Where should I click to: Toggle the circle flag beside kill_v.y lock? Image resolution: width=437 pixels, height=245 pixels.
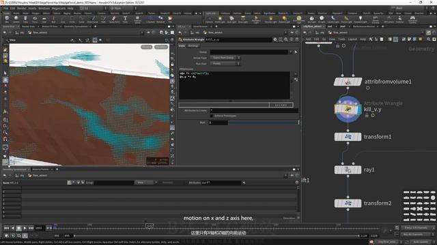point(373,115)
